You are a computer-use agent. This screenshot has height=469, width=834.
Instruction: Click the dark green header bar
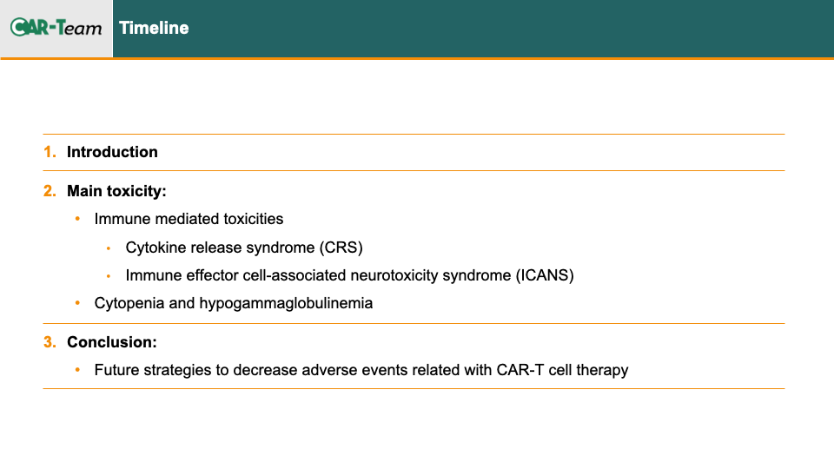click(x=473, y=28)
